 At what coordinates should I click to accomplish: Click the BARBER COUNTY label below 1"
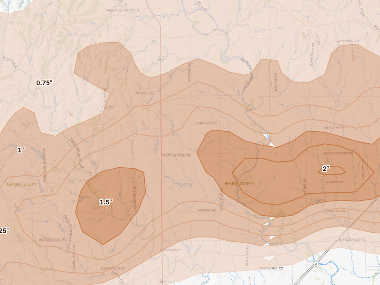tap(21, 185)
